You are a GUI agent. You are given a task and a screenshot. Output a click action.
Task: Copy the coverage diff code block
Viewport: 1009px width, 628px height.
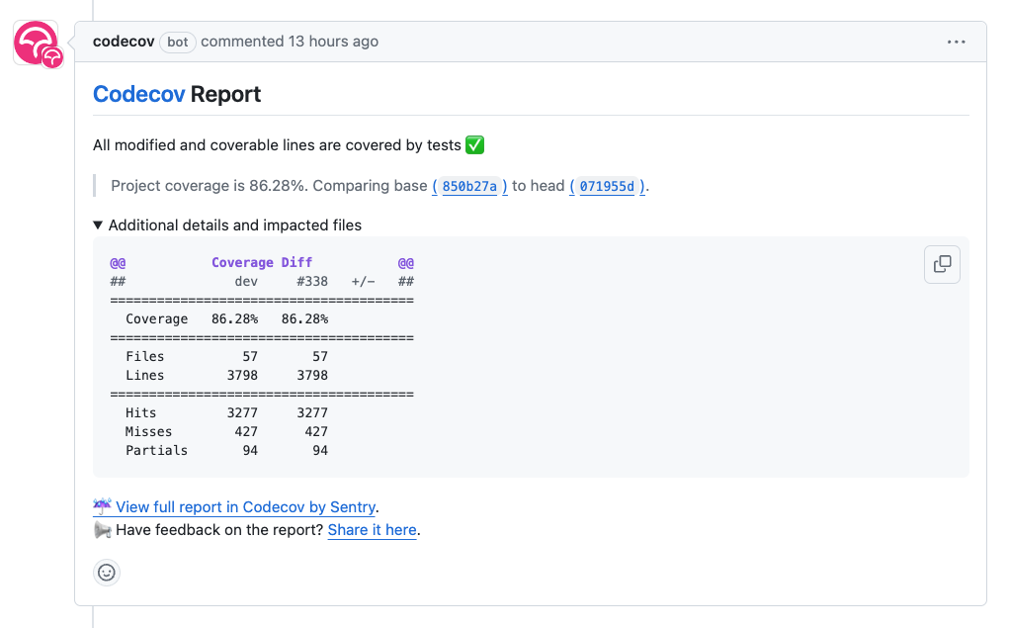point(942,264)
